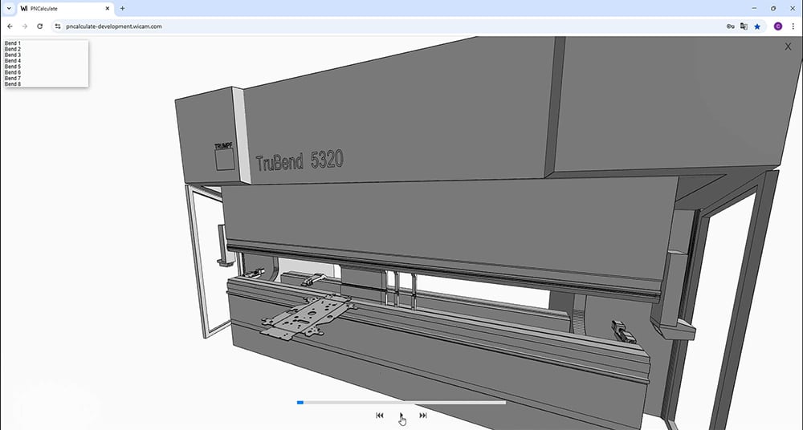Skip to next bend step

tap(423, 415)
